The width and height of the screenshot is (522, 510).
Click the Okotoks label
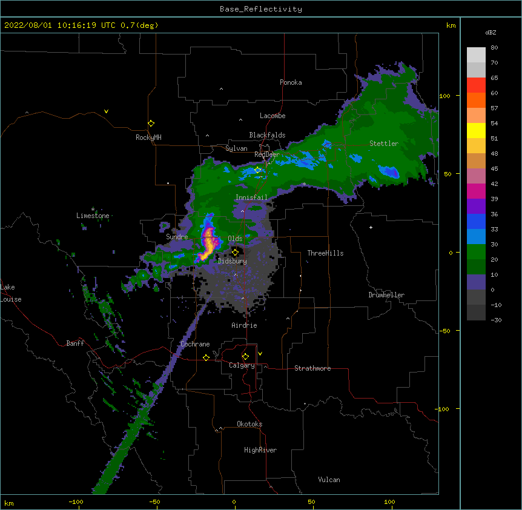coord(249,424)
